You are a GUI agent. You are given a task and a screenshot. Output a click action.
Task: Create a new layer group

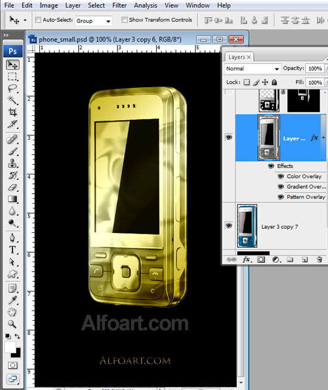pyautogui.click(x=290, y=260)
